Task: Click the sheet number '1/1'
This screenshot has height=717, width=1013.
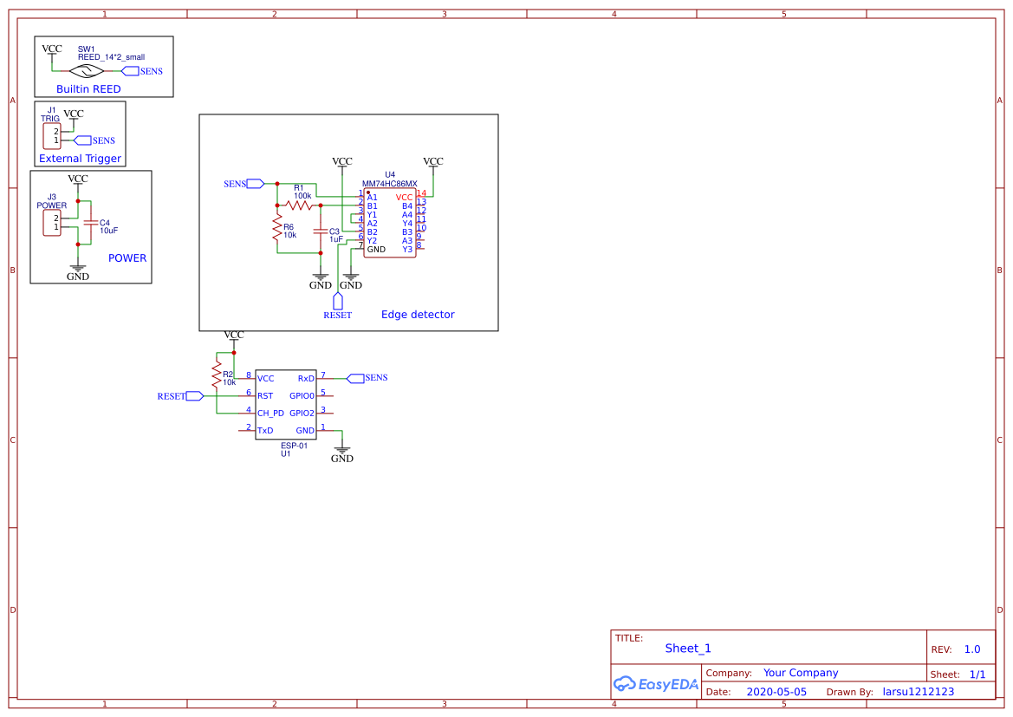Action: pyautogui.click(x=977, y=675)
